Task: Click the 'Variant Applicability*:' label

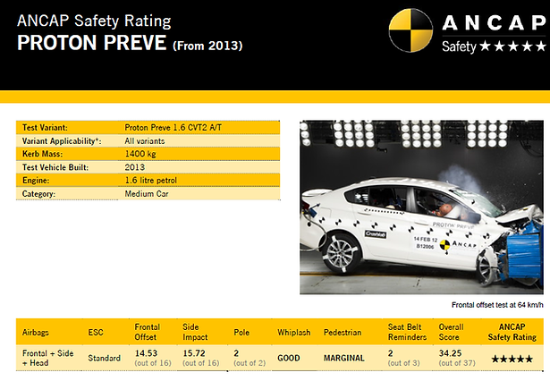Action: (62, 141)
